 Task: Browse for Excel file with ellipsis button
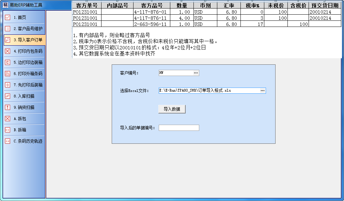pos(263,91)
